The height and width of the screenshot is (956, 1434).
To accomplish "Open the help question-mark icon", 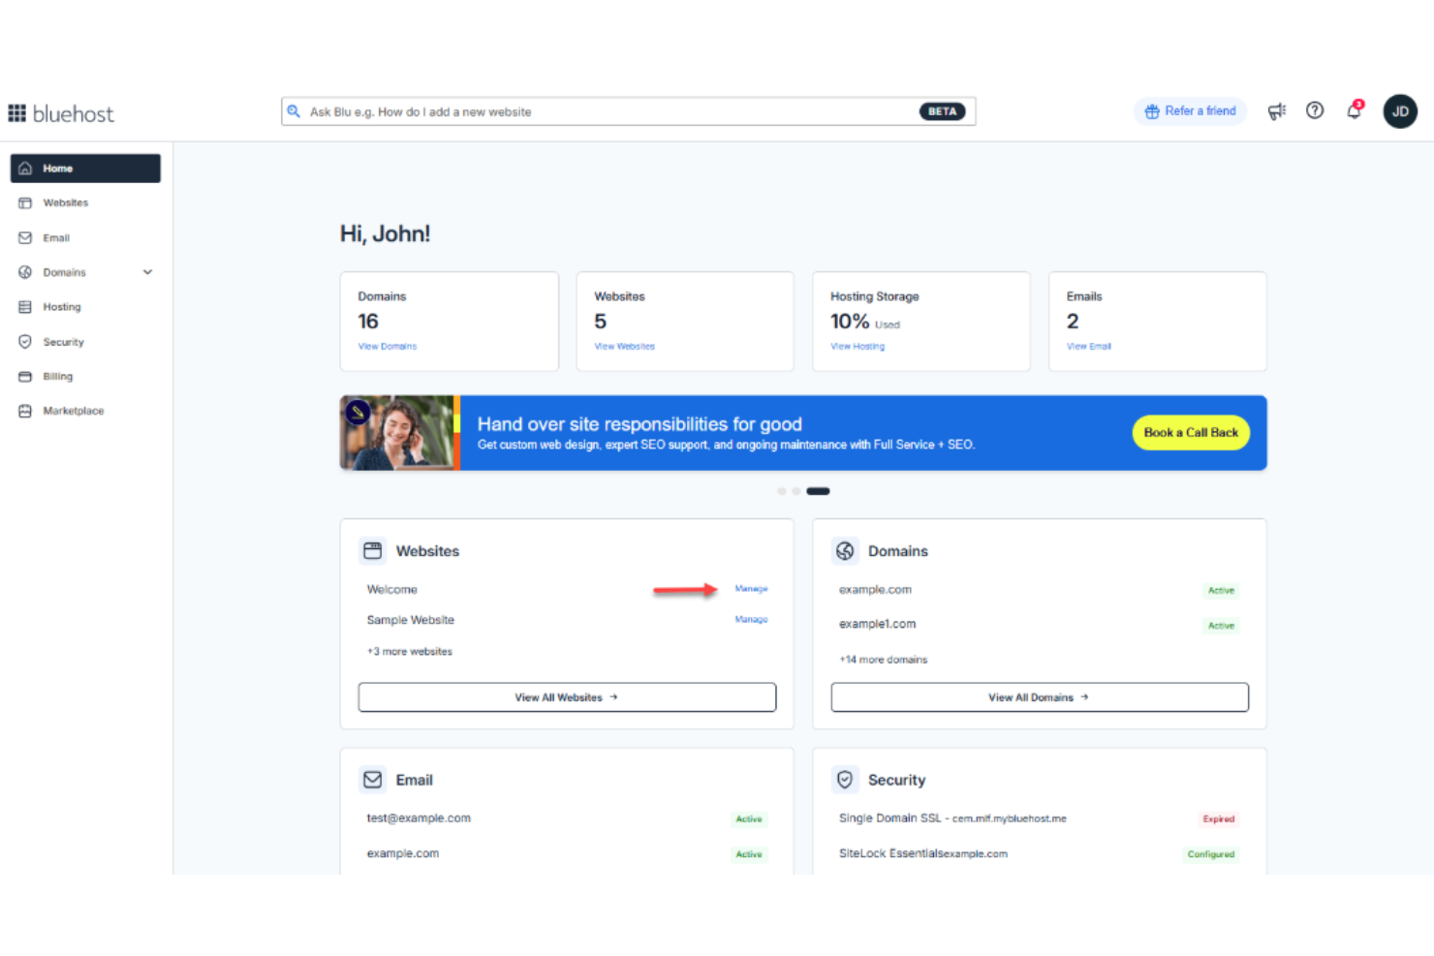I will pyautogui.click(x=1315, y=110).
